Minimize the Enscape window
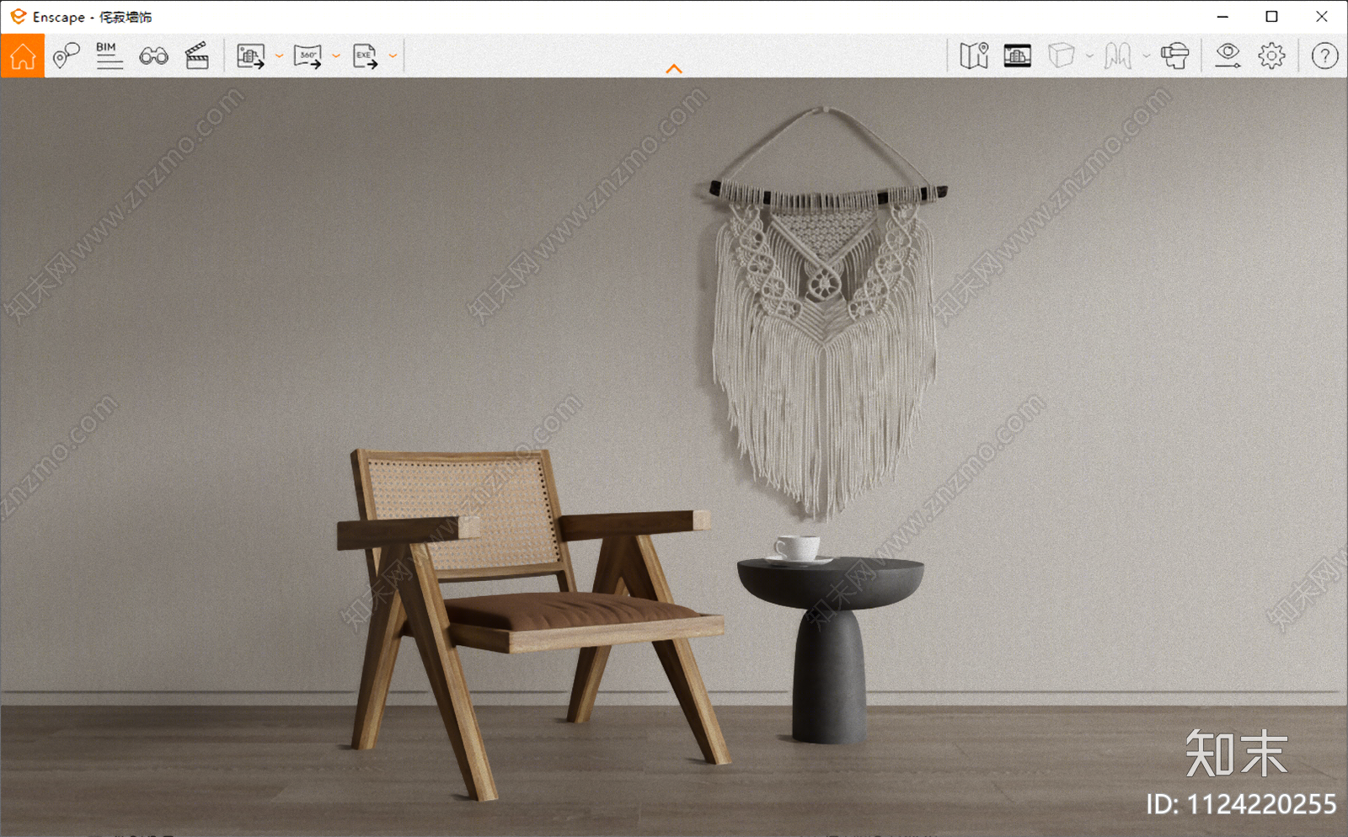This screenshot has width=1348, height=837. tap(1222, 16)
